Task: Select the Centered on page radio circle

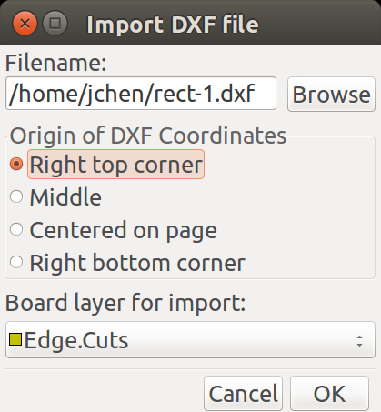Action: pyautogui.click(x=16, y=229)
